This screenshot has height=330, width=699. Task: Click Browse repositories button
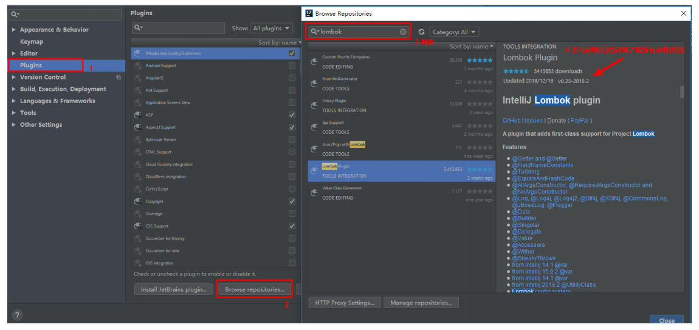pyautogui.click(x=255, y=289)
